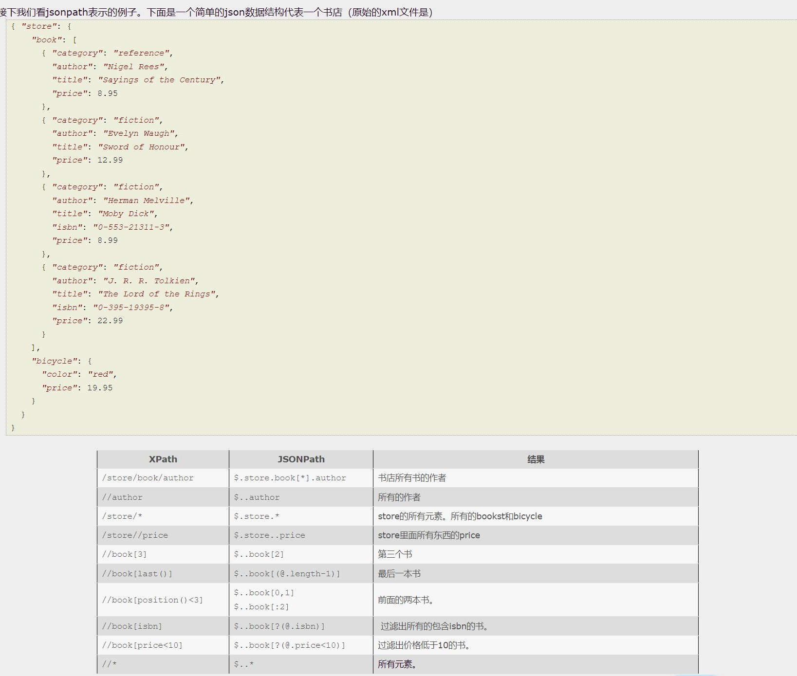Click the isbn "0-395-19395-8" line
The image size is (797, 676).
(112, 308)
